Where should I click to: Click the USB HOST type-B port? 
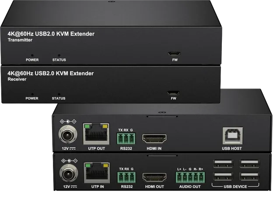(233, 135)
